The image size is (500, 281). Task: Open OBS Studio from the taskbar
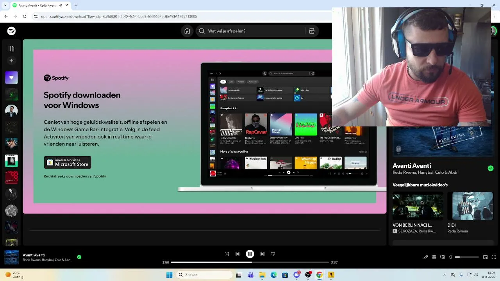click(x=308, y=275)
